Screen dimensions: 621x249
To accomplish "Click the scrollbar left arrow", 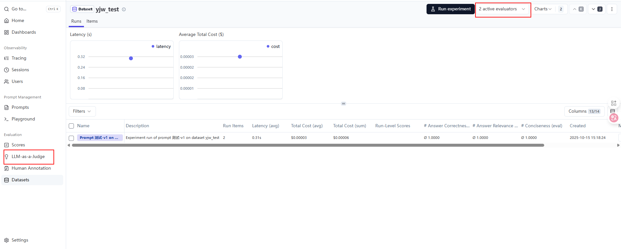I will [x=69, y=145].
